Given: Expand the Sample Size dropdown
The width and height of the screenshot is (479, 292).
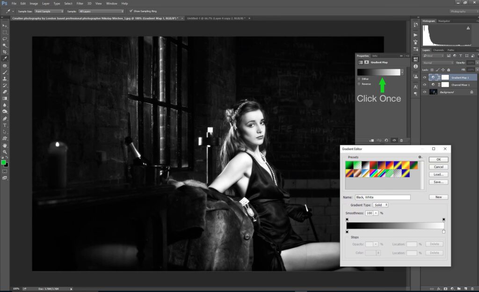Looking at the screenshot, I should pyautogui.click(x=49, y=11).
